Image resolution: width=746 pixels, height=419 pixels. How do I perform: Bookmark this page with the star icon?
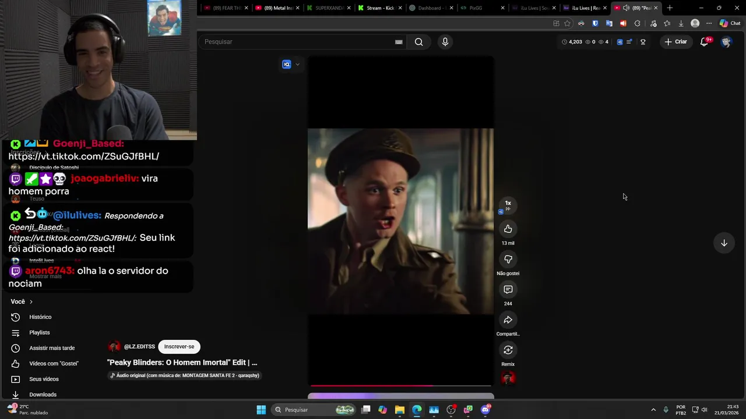click(x=567, y=23)
